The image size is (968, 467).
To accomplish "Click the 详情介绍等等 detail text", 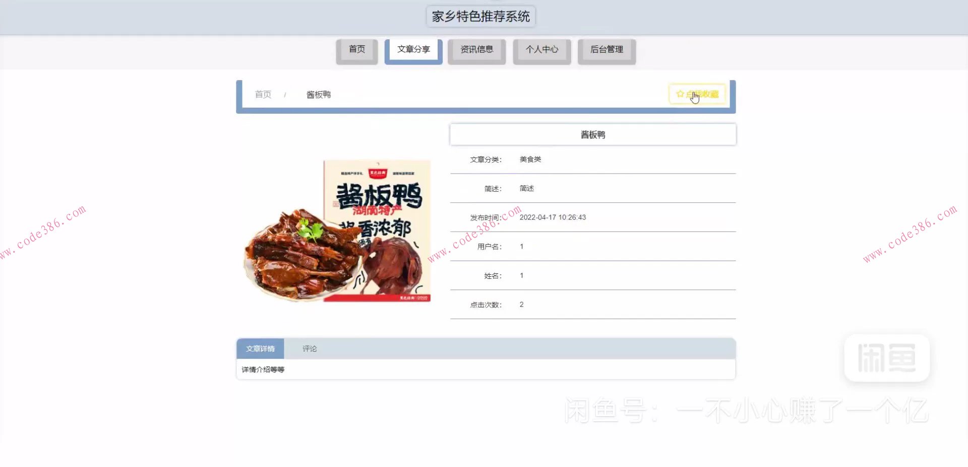I will tap(263, 369).
